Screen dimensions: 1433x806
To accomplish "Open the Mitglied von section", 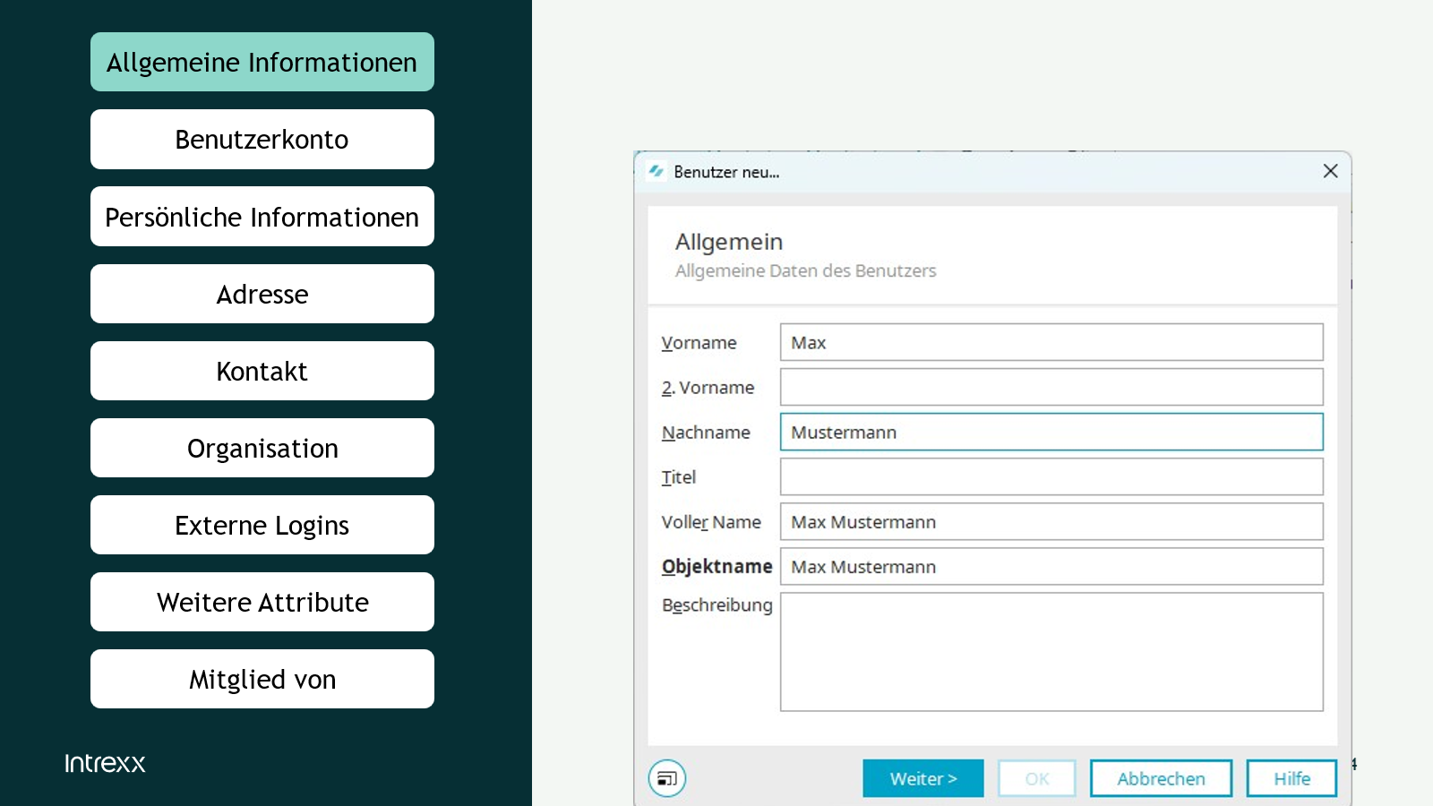I will (x=262, y=679).
